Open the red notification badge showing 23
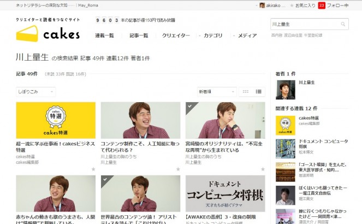Image resolution: width=362 pixels, height=224 pixels. tap(321, 5)
